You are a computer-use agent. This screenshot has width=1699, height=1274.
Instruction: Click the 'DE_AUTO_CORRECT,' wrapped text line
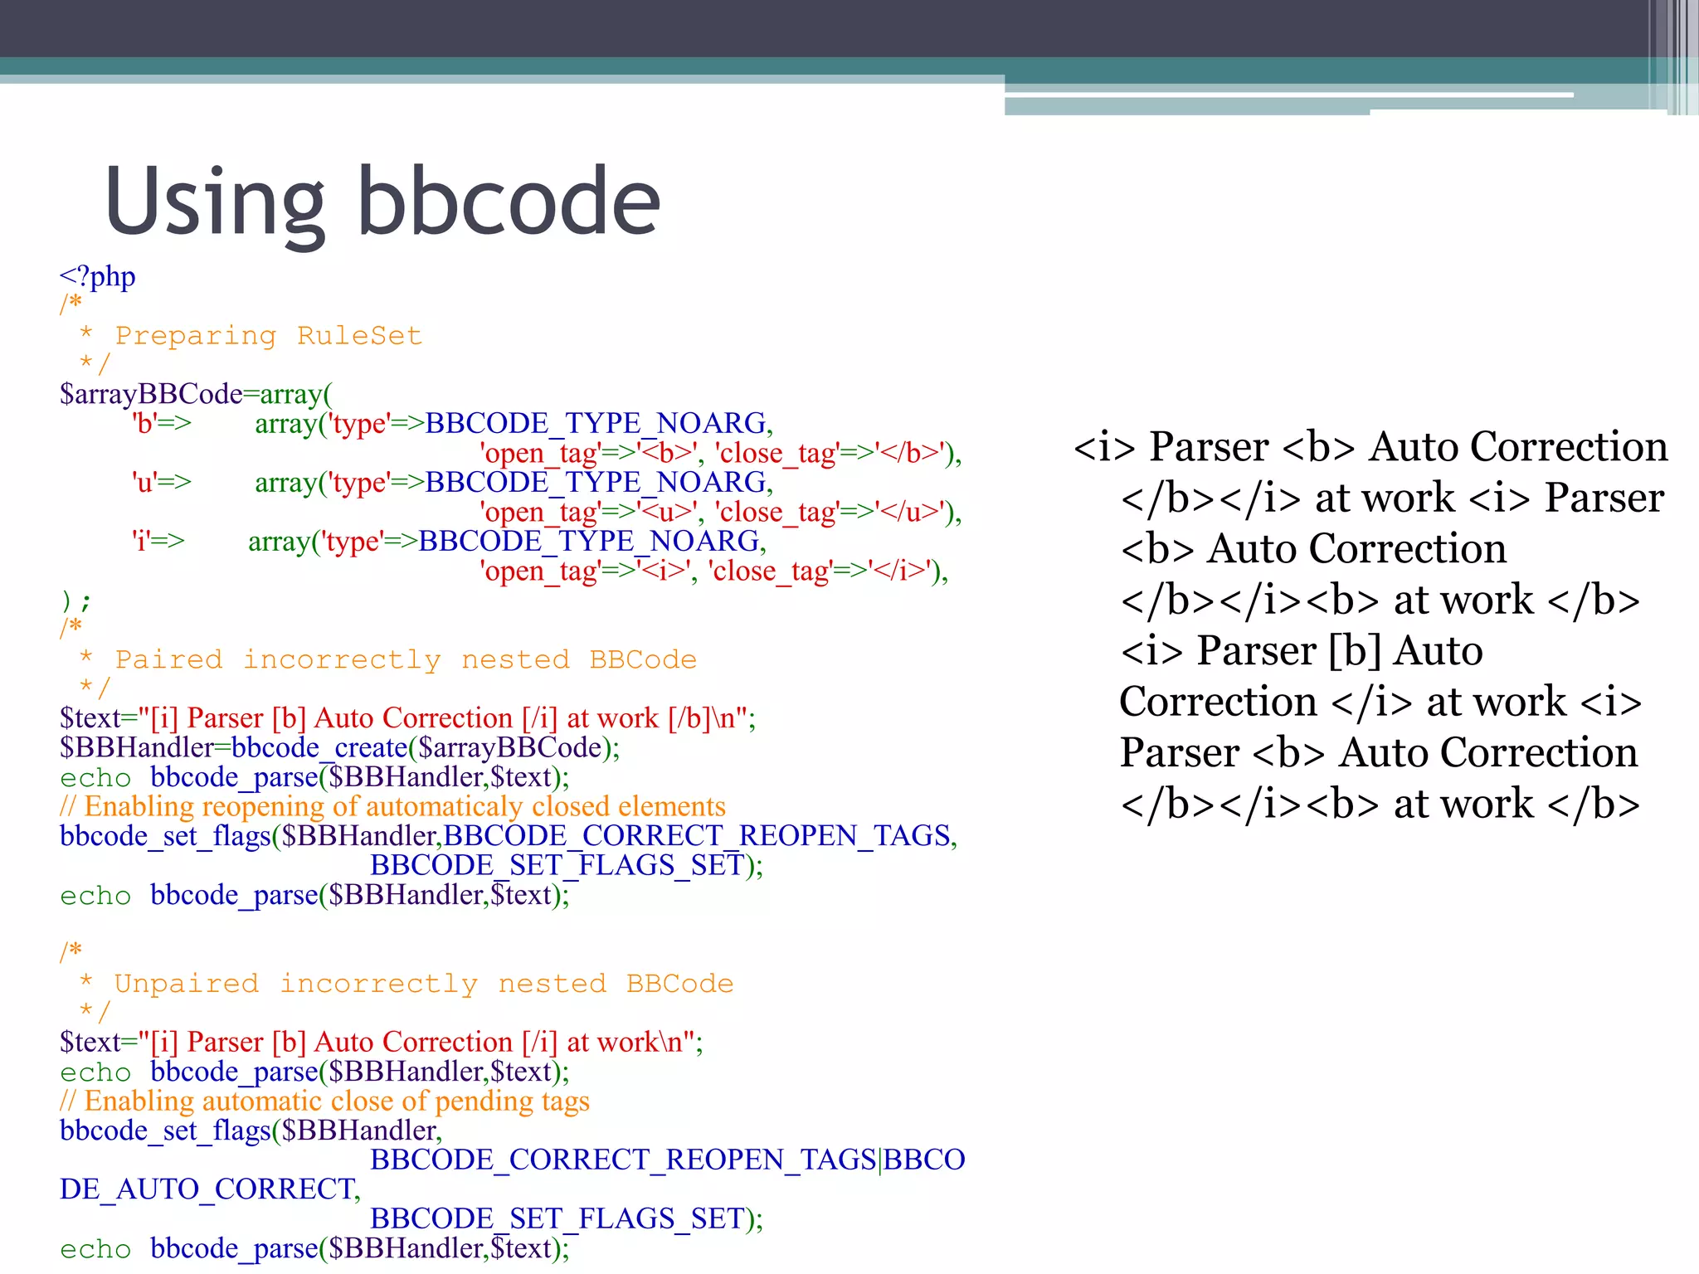pos(210,1189)
